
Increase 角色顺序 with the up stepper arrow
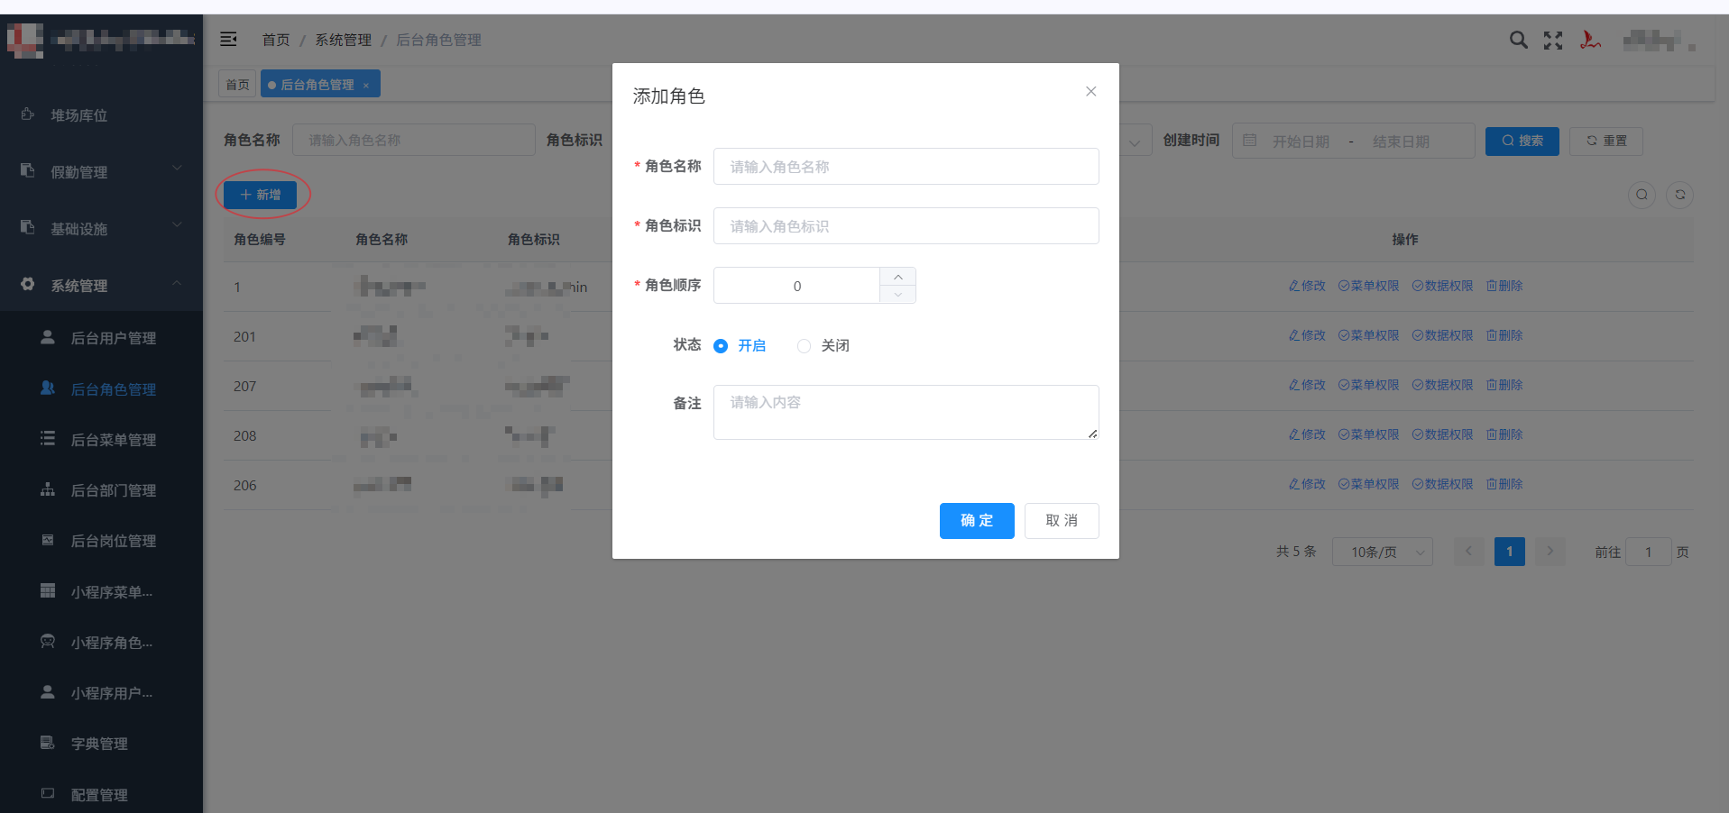[897, 277]
